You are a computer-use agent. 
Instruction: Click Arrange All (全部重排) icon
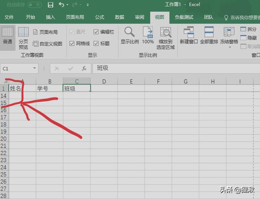point(209,36)
